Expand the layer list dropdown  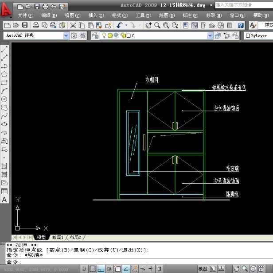click(x=210, y=36)
